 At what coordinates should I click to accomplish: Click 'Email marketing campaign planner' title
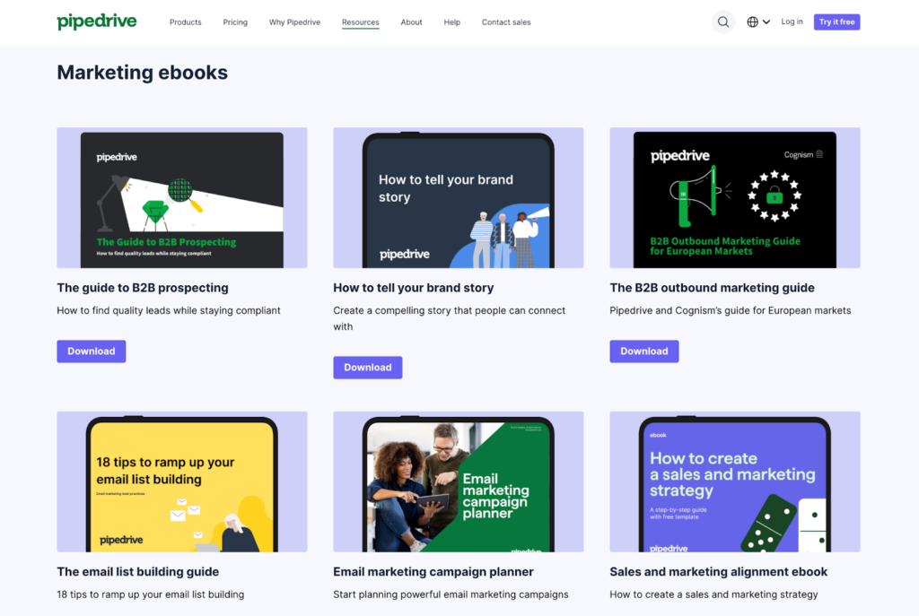(x=433, y=571)
